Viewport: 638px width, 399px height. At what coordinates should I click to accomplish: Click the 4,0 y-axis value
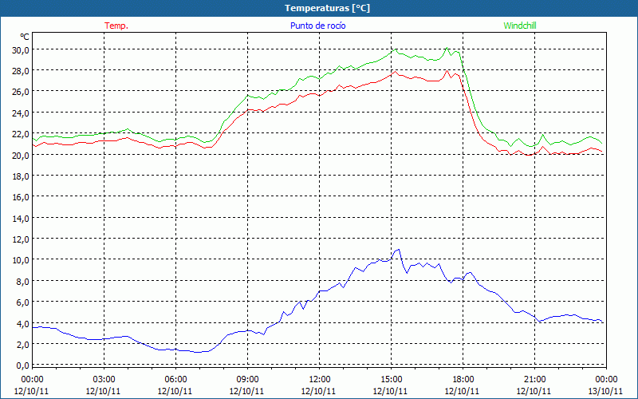point(22,324)
